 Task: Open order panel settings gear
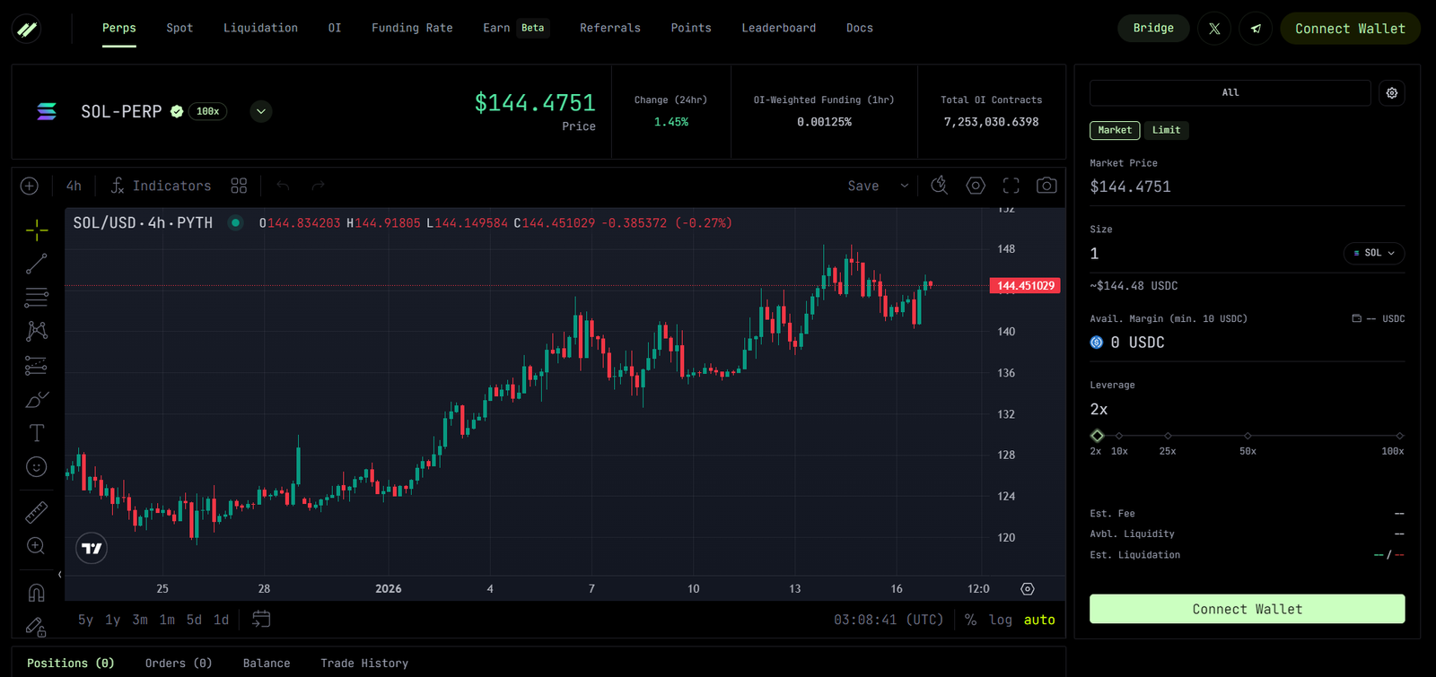pos(1391,93)
